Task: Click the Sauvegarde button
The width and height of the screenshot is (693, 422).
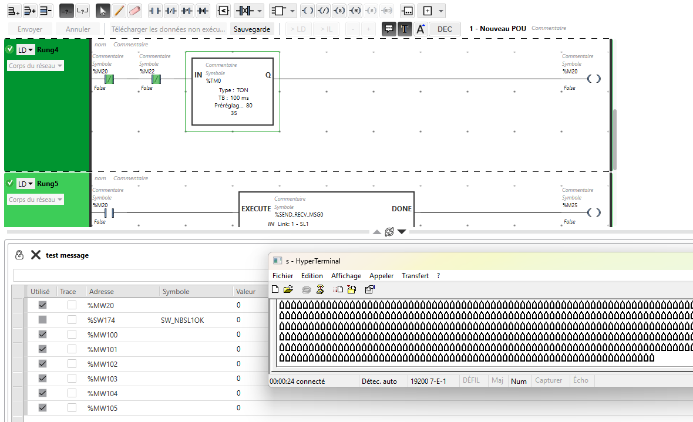Action: click(252, 29)
